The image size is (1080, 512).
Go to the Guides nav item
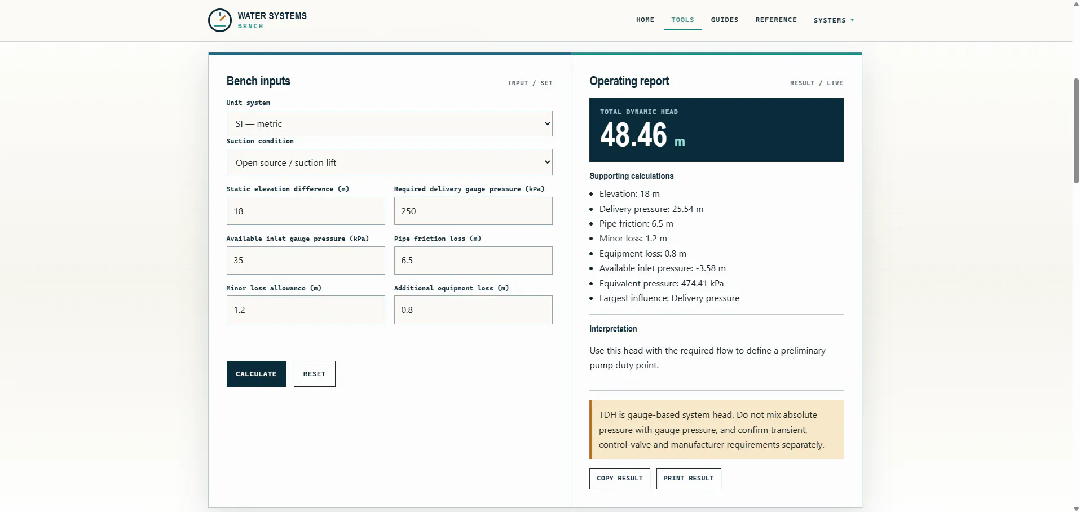725,20
